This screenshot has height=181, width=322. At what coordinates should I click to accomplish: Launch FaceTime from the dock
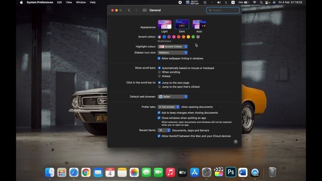158,172
